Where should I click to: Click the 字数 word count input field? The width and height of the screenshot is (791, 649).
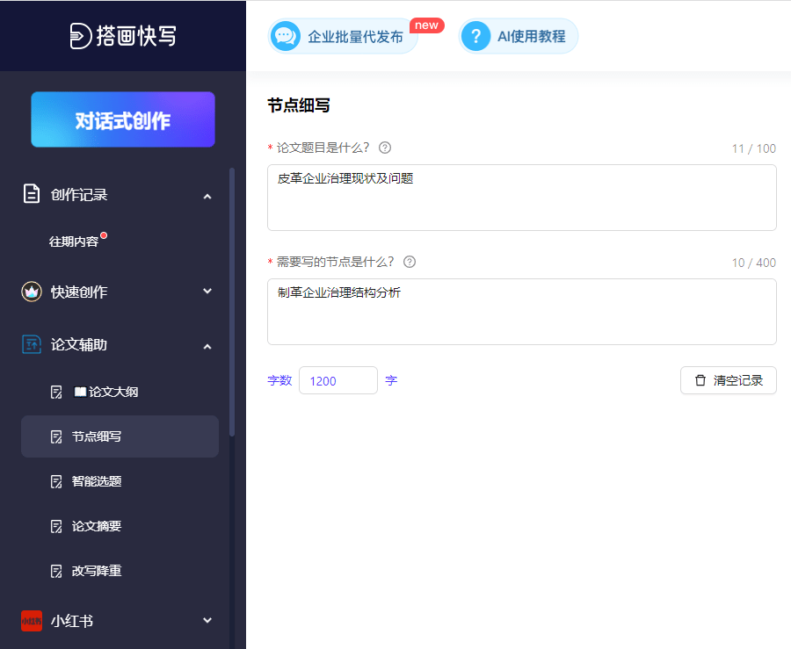click(337, 380)
